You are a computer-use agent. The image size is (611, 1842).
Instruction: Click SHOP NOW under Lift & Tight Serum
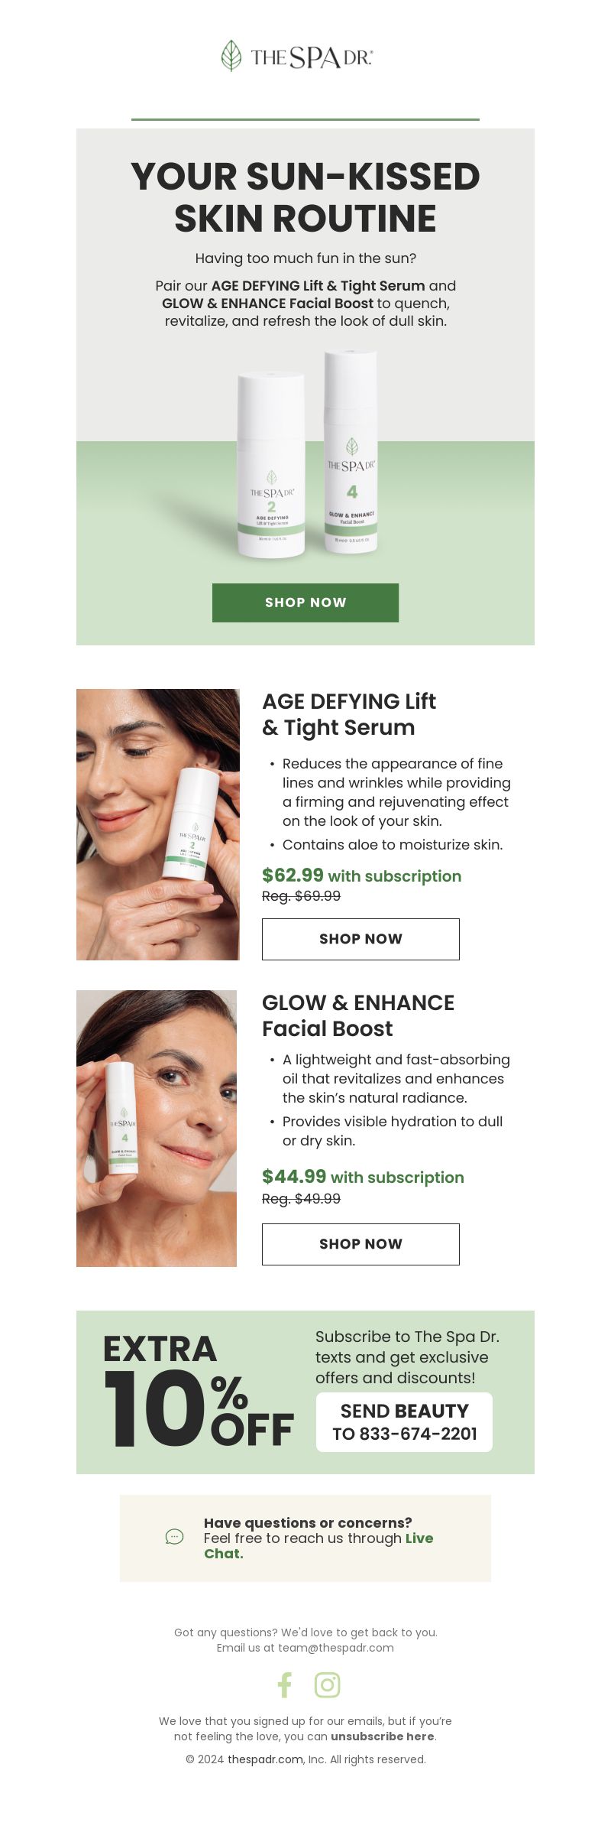tap(360, 939)
